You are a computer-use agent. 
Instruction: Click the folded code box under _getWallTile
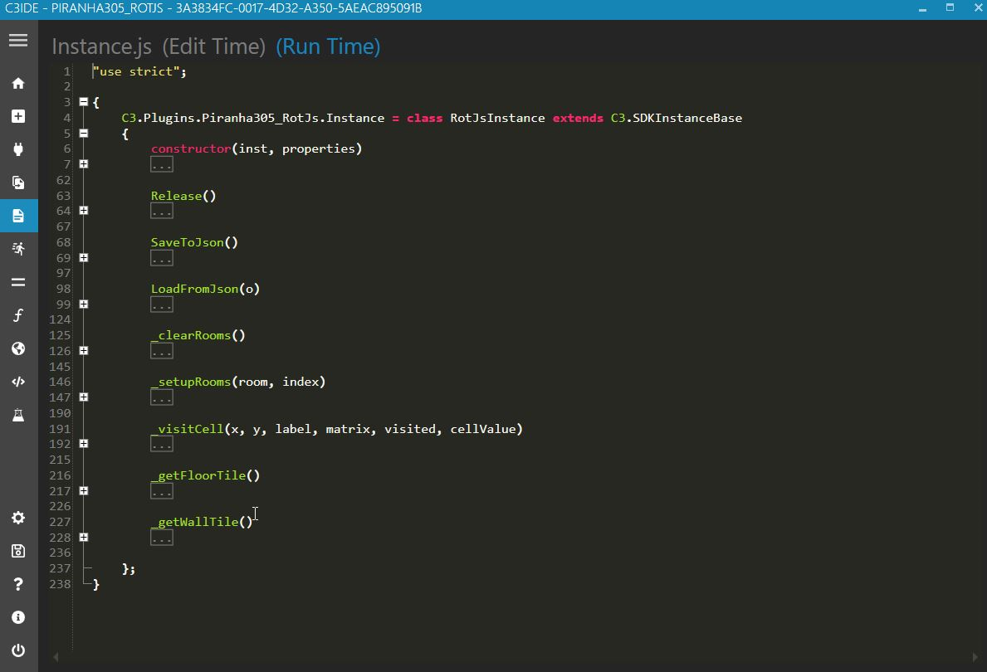coord(162,538)
